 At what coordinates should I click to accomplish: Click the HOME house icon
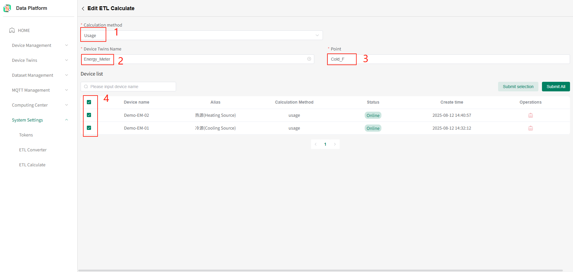12,30
